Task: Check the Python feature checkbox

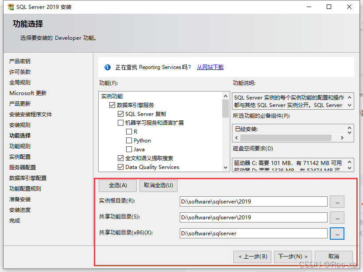Action: 129,141
